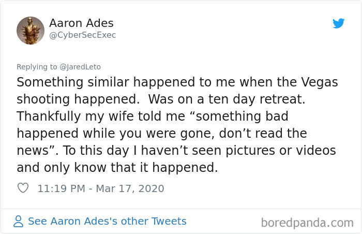Screen dimensions: 362x234
Task: Click the Twitter bird logo
Action: click(x=339, y=23)
